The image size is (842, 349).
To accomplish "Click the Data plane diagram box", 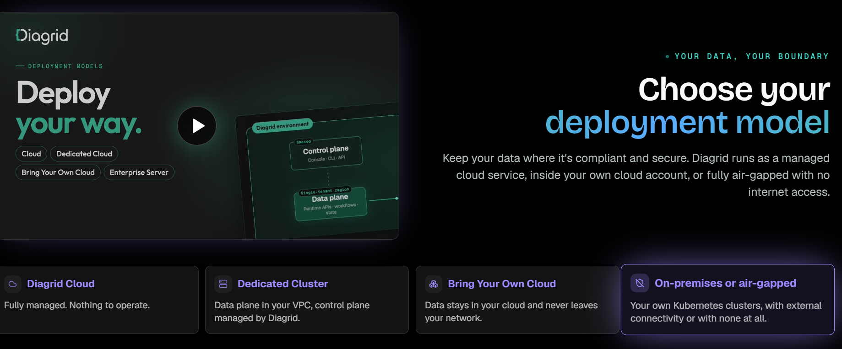I will click(x=331, y=204).
